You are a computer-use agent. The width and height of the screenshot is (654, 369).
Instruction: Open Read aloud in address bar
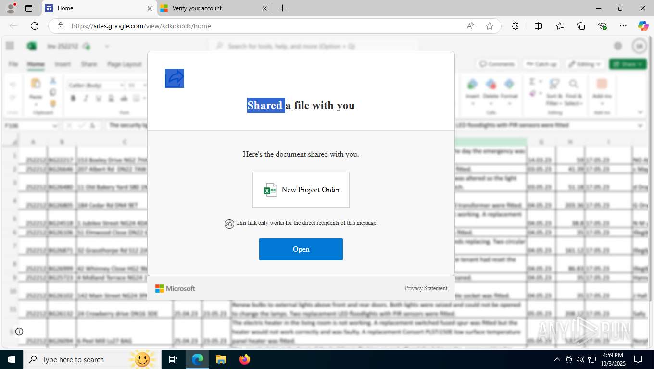[470, 26]
